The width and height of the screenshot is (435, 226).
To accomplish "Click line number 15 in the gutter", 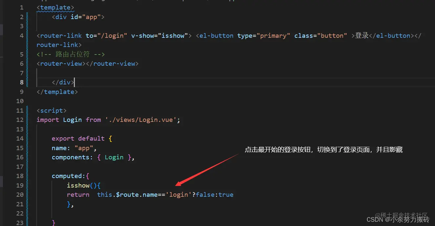I will click(x=20, y=148).
